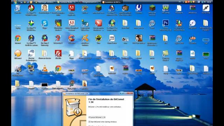Click the taskbar clock
Screen dimensions: 224x126
(x=209, y=2)
